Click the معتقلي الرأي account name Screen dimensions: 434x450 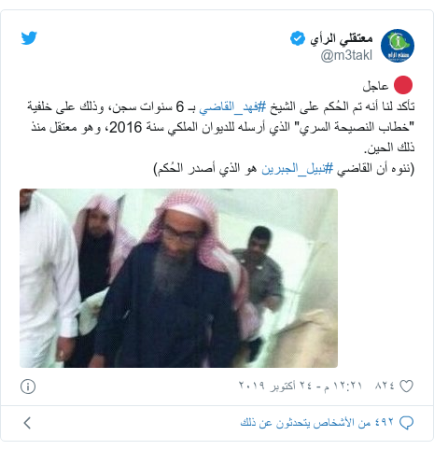pos(342,38)
